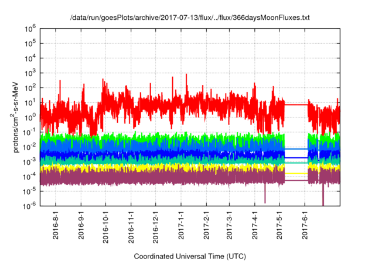Click the bottom y-axis tick label 10^-6
The width and height of the screenshot is (375, 262).
(30, 206)
